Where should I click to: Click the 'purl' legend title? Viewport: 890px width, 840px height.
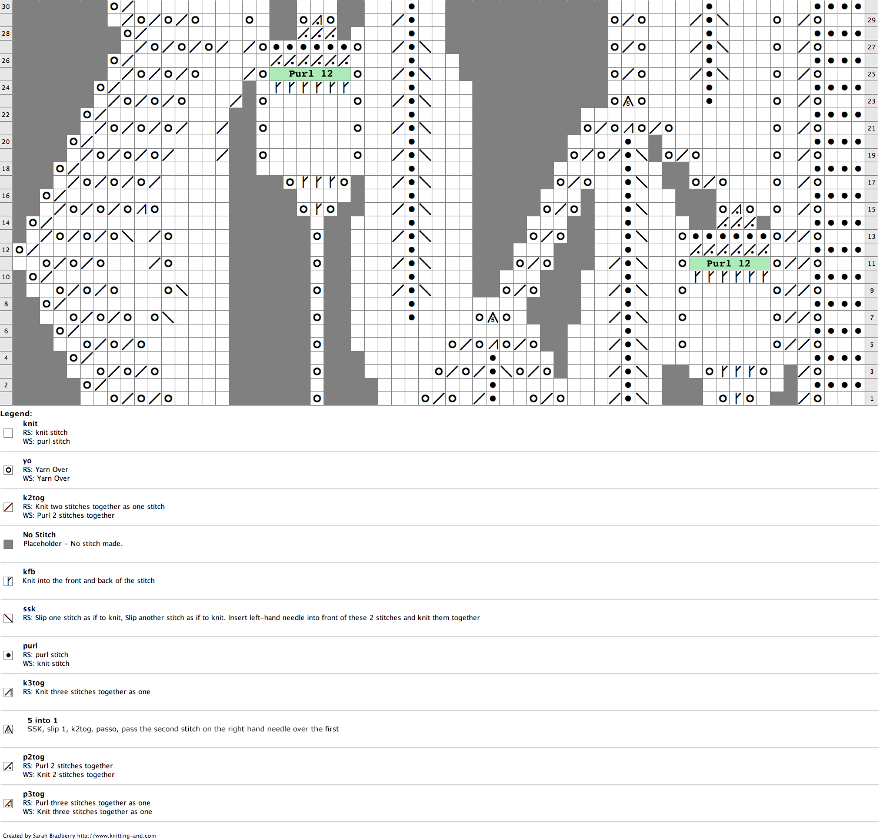click(30, 646)
